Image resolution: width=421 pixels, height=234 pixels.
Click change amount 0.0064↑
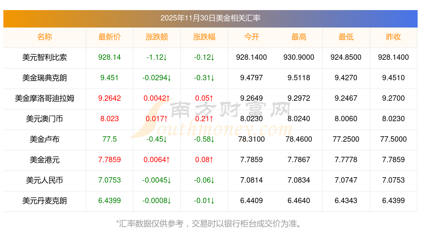tap(157, 160)
